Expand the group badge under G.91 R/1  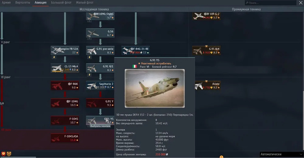[89, 75]
